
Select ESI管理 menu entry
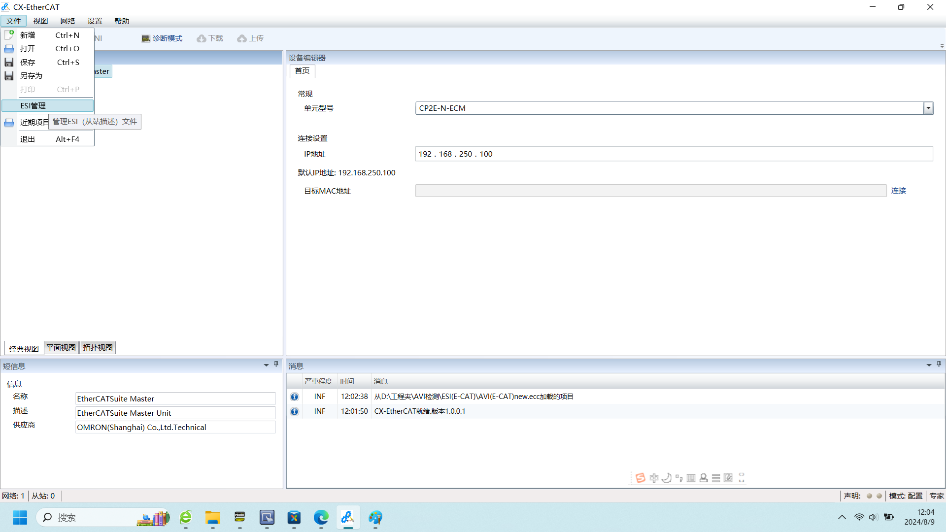pyautogui.click(x=33, y=105)
